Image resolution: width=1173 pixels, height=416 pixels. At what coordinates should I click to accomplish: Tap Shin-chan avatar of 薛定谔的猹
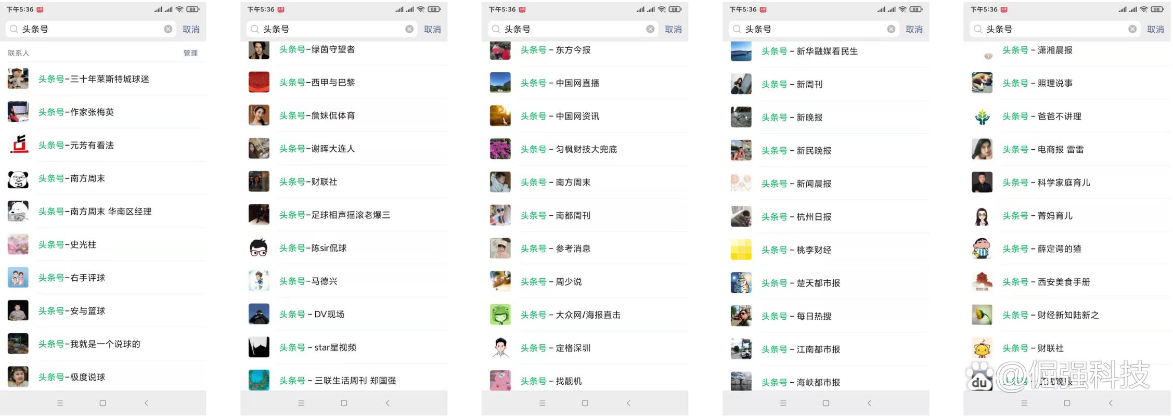pos(982,249)
